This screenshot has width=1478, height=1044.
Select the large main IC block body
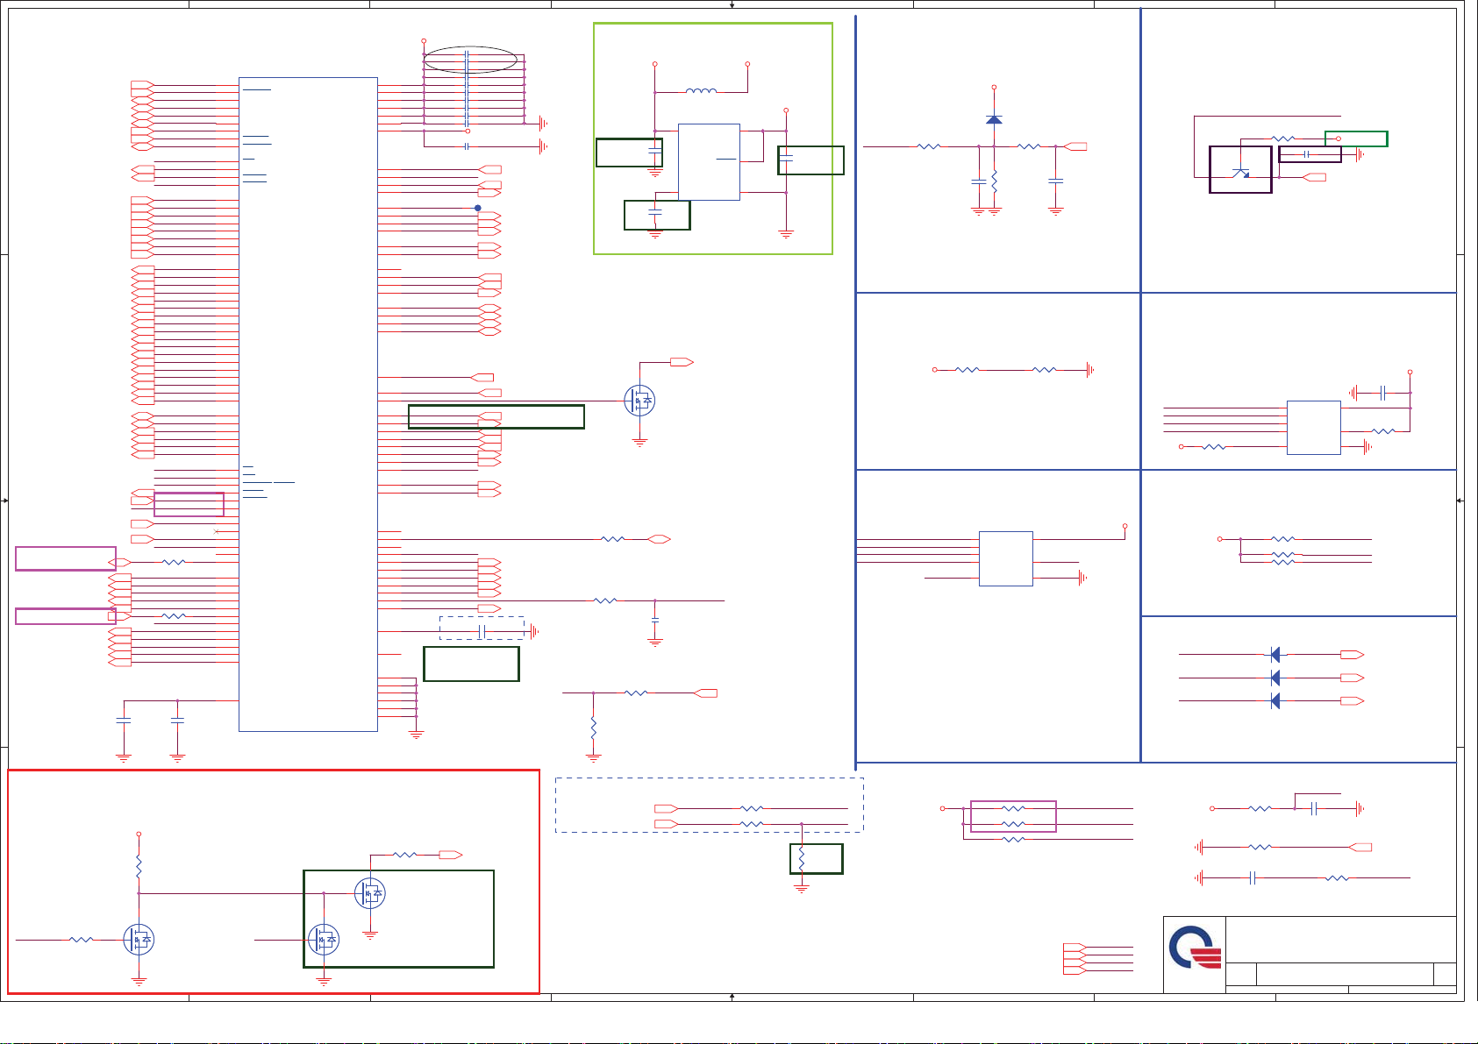coord(308,403)
